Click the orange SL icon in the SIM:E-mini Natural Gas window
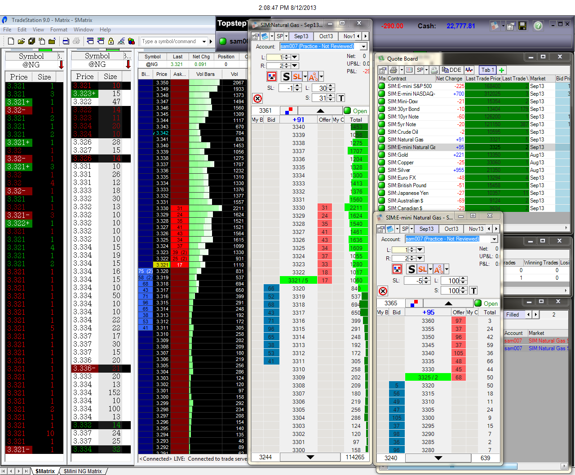The width and height of the screenshot is (575, 475). 422,269
